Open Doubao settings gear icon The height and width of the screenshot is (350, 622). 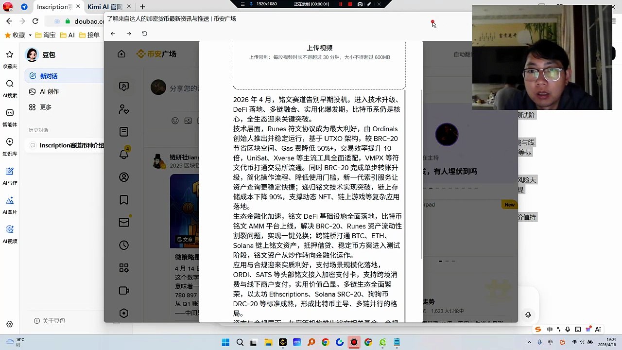click(10, 324)
